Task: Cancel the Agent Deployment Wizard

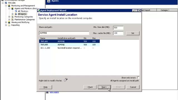Action: click(x=133, y=87)
